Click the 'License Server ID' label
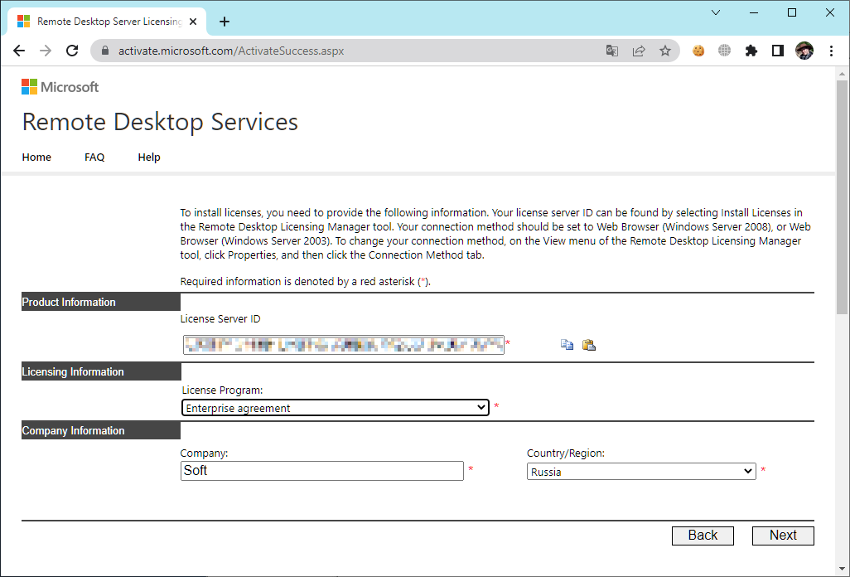Image resolution: width=850 pixels, height=577 pixels. coord(220,319)
